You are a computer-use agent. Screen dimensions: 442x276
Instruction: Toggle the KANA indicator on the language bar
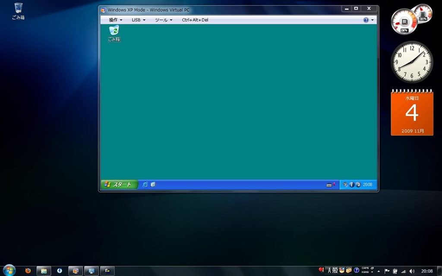click(365, 273)
